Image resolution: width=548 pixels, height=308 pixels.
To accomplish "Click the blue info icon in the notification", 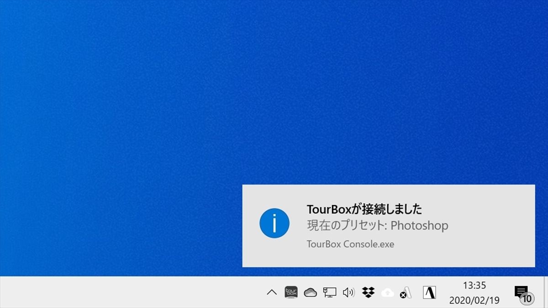I will [x=274, y=223].
